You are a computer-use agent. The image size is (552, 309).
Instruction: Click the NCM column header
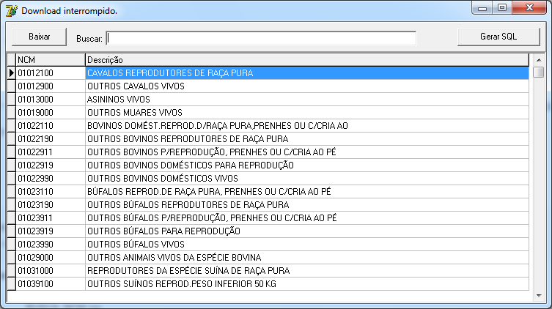point(51,60)
